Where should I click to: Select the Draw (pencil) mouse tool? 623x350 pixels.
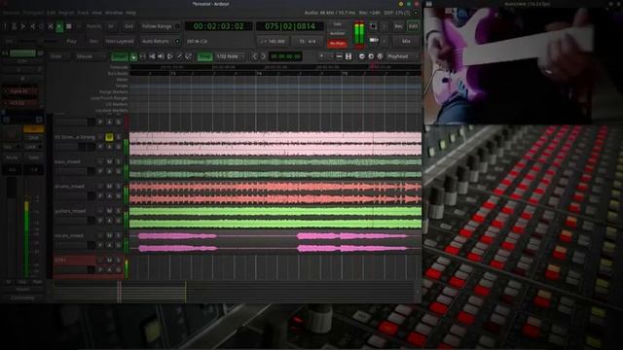tap(179, 56)
